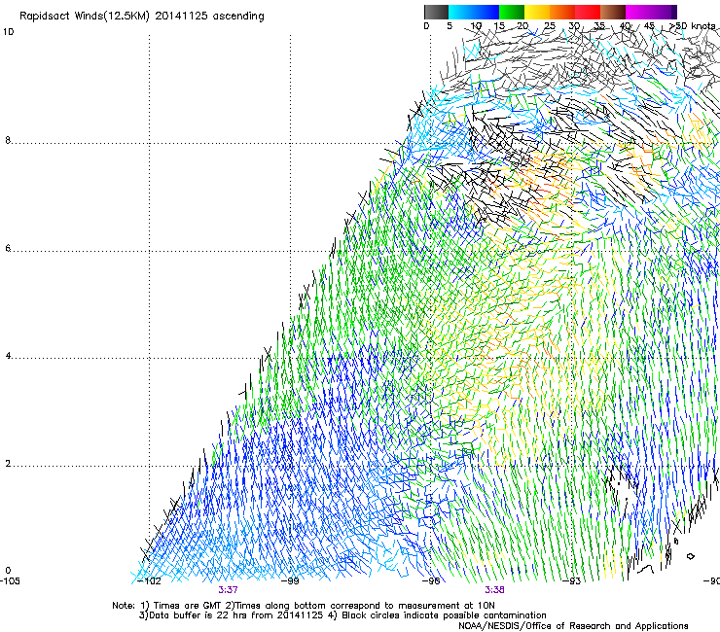This screenshot has width=720, height=632.
Task: Click the orange 25-30 knots legend swatch
Action: click(x=562, y=12)
